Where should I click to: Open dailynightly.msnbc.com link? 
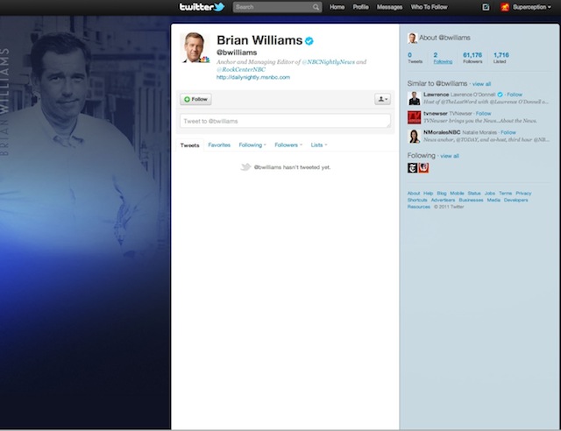pyautogui.click(x=253, y=77)
